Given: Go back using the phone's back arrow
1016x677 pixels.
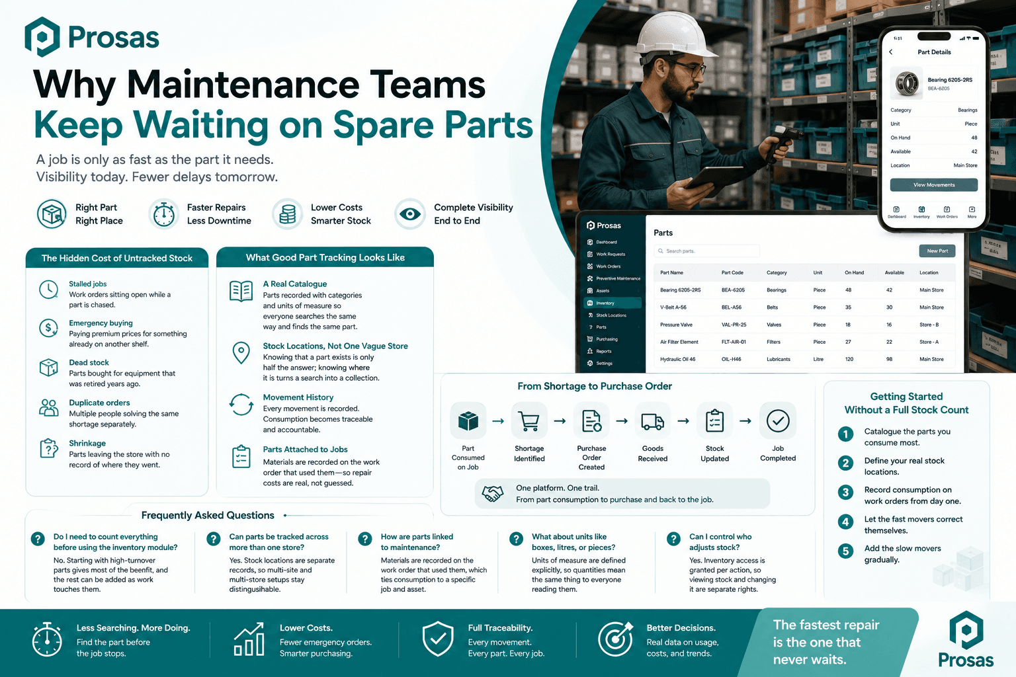Looking at the screenshot, I should click(x=891, y=52).
